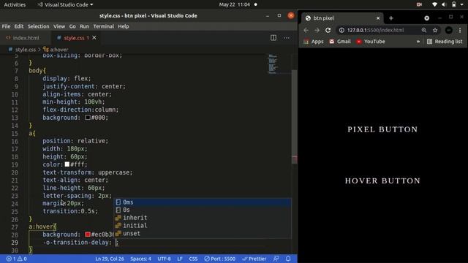Click the Ln 29, Col 26 status item
This screenshot has height=263, width=468.
tap(110, 259)
